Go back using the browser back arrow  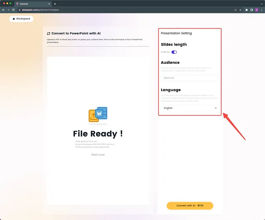[3, 10]
